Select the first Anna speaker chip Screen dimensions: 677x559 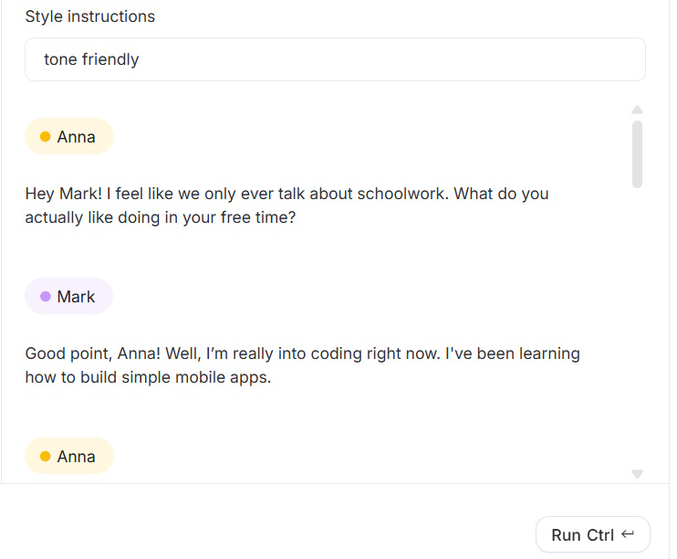tap(69, 137)
